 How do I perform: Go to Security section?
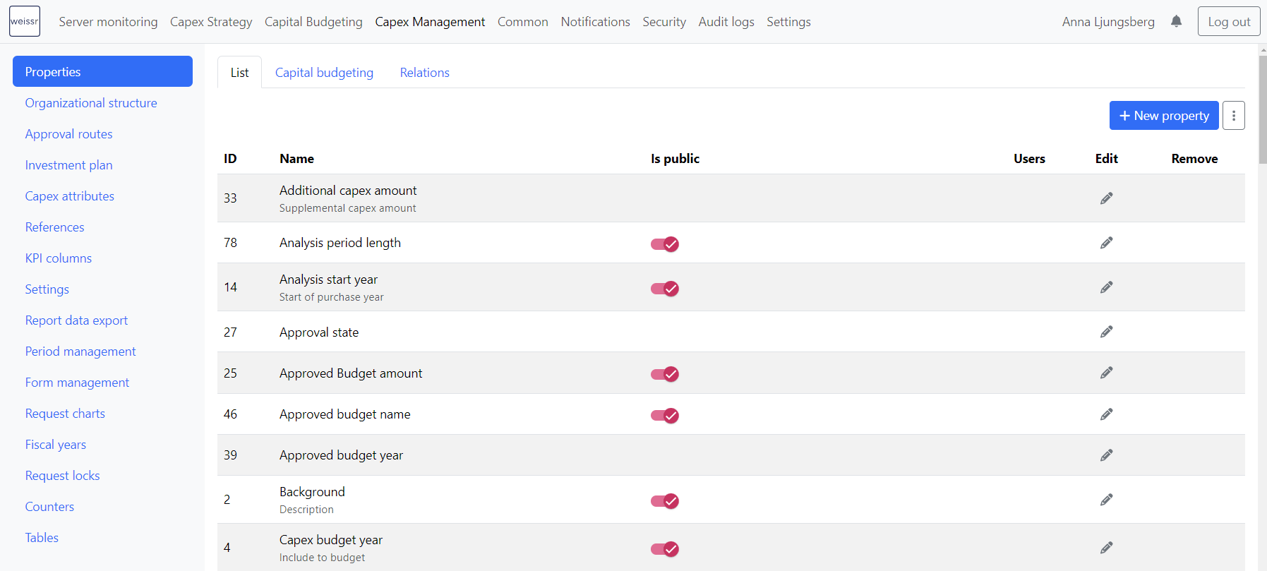pos(664,22)
